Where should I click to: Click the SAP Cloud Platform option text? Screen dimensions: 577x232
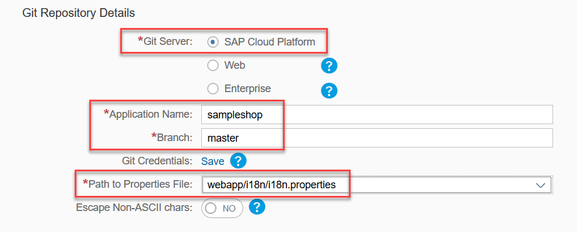click(270, 42)
